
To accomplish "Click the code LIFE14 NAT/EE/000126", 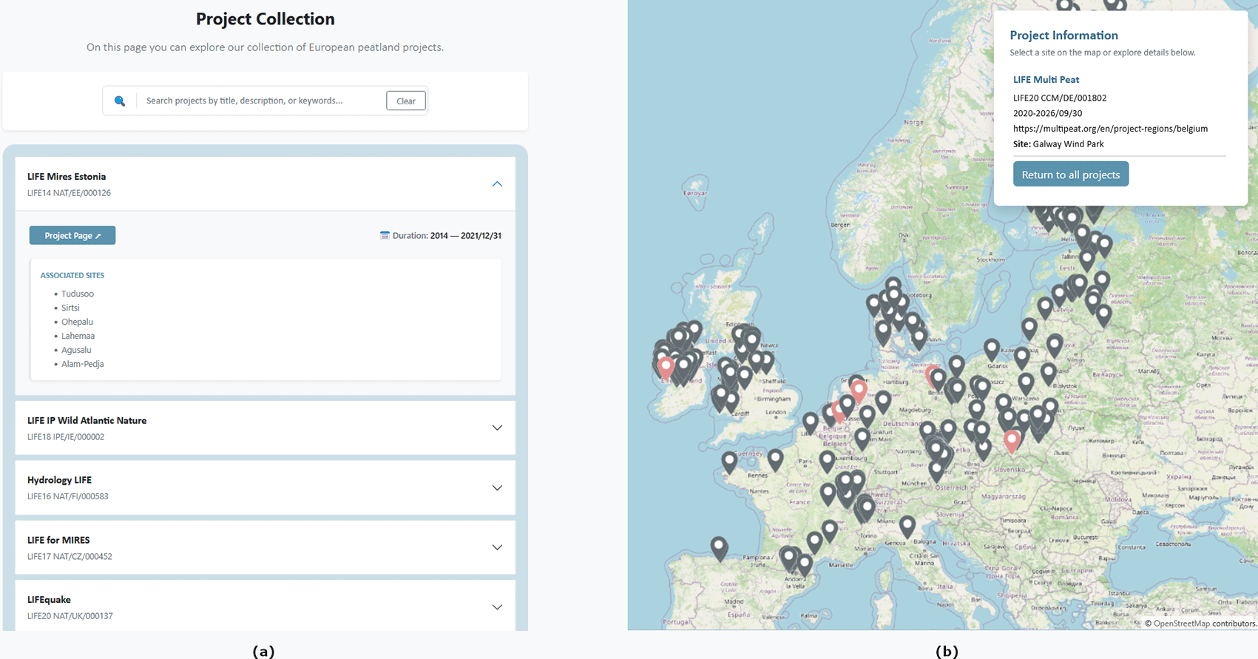I will tap(69, 193).
